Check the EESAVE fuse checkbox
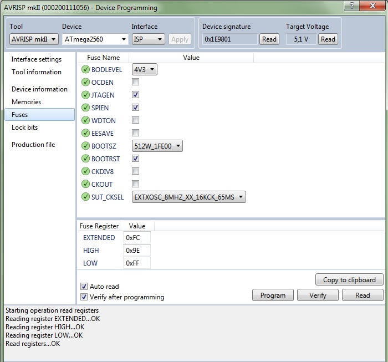 click(x=135, y=133)
